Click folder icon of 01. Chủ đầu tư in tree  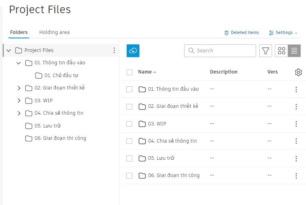(39, 76)
